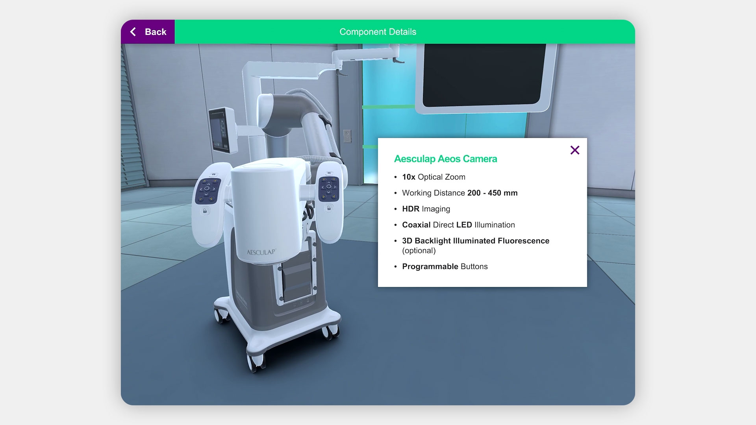This screenshot has width=756, height=425.
Task: Click the 10x Optical Zoom bullet item
Action: pyautogui.click(x=434, y=177)
